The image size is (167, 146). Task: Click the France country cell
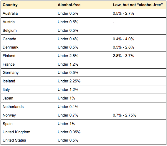(29, 64)
